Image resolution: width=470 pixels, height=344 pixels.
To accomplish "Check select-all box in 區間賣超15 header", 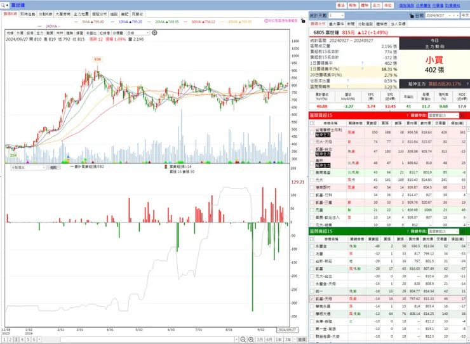I will coord(312,239).
